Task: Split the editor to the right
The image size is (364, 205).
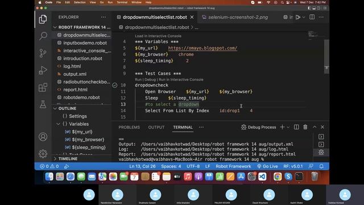Action: (312, 17)
